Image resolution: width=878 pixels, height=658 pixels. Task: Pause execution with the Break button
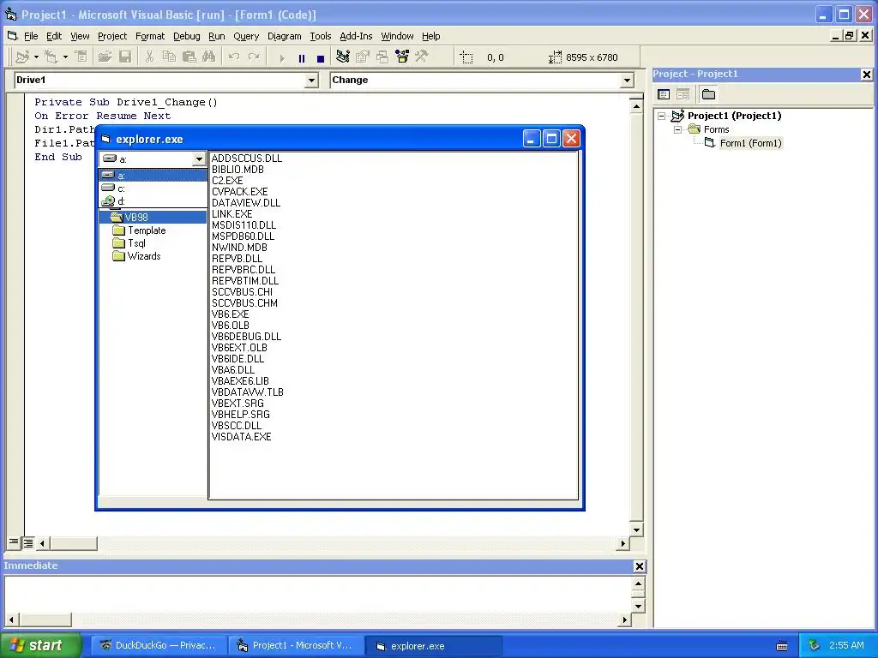[302, 58]
